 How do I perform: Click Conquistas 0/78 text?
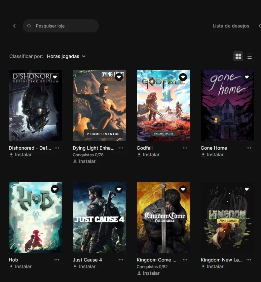pos(88,155)
